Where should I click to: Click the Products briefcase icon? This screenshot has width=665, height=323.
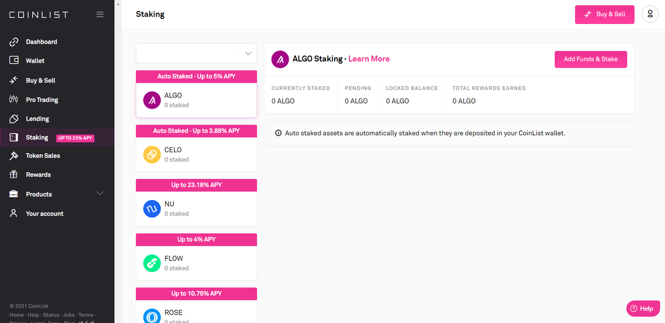pyautogui.click(x=14, y=194)
